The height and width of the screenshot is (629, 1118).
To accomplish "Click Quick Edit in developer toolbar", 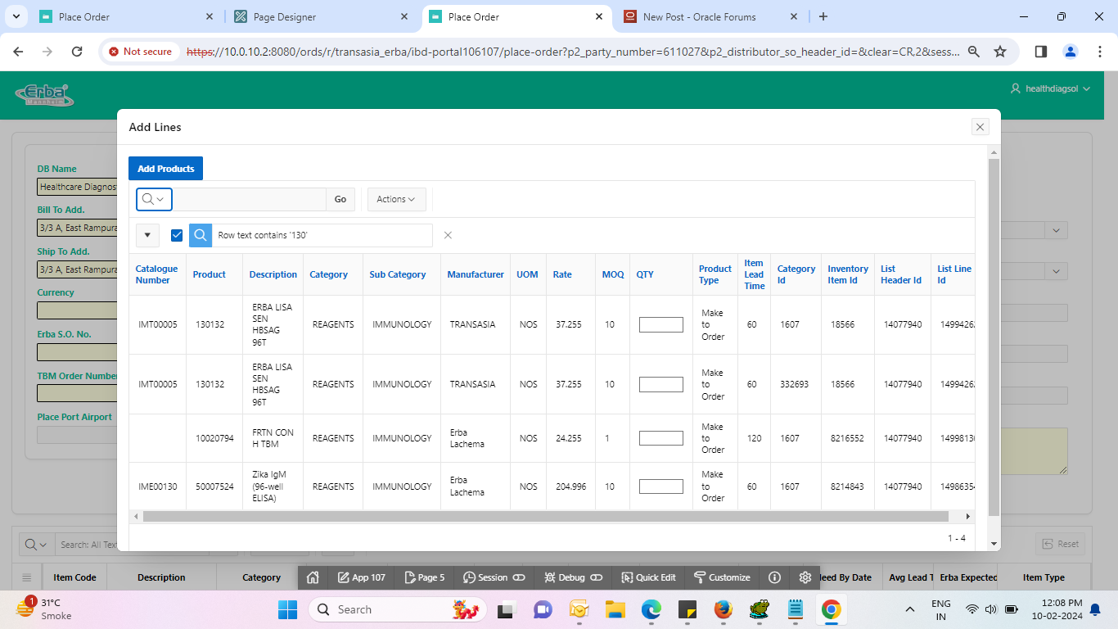I will point(648,577).
